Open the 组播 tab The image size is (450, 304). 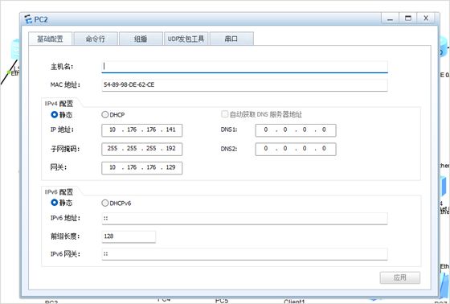[x=141, y=39]
